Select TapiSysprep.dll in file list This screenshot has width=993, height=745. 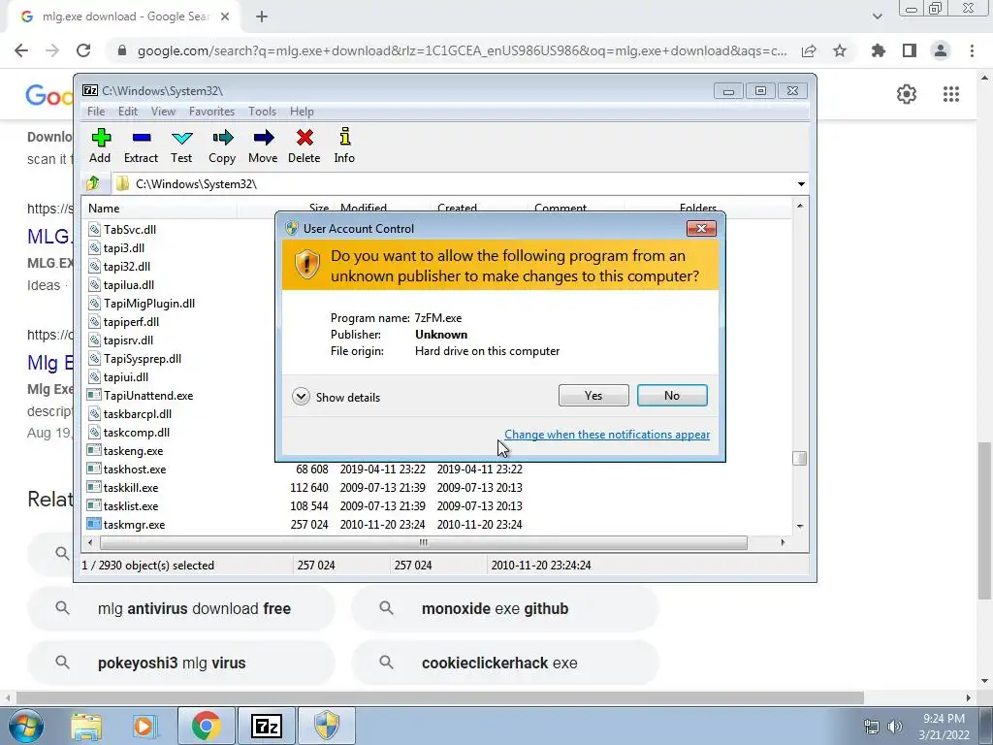pos(143,358)
